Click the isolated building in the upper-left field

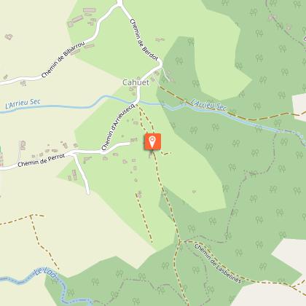[9, 37]
